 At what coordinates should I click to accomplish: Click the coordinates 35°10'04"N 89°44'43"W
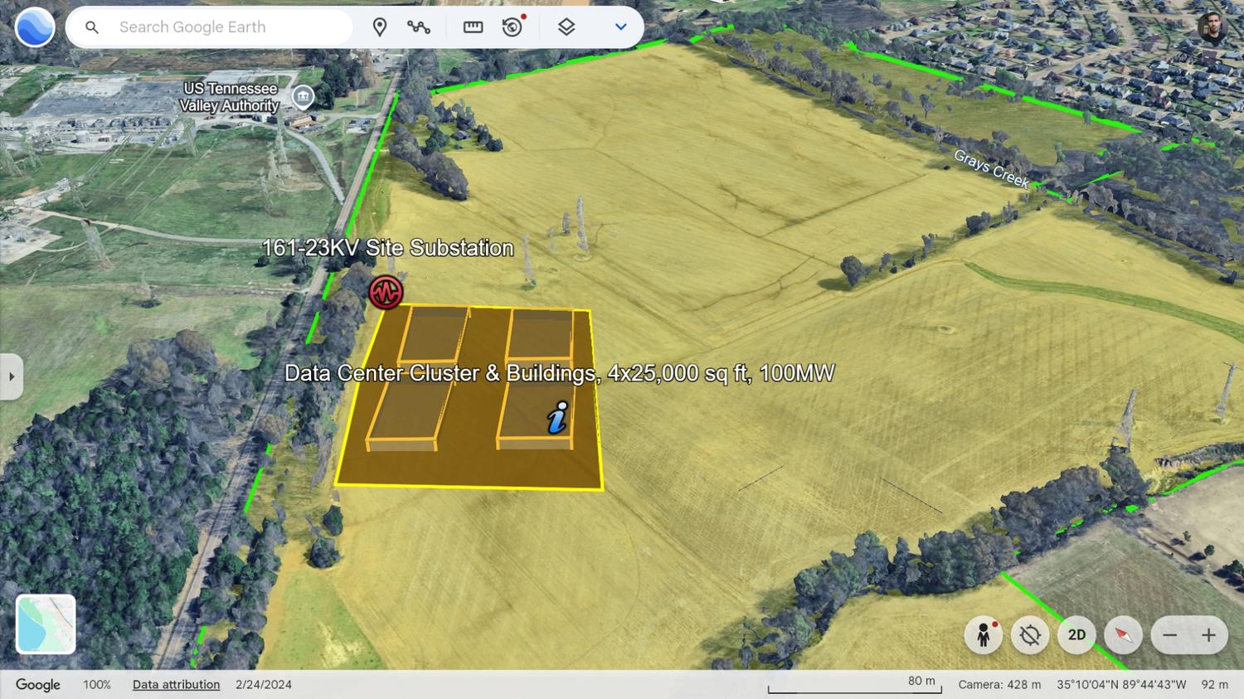click(x=1121, y=685)
